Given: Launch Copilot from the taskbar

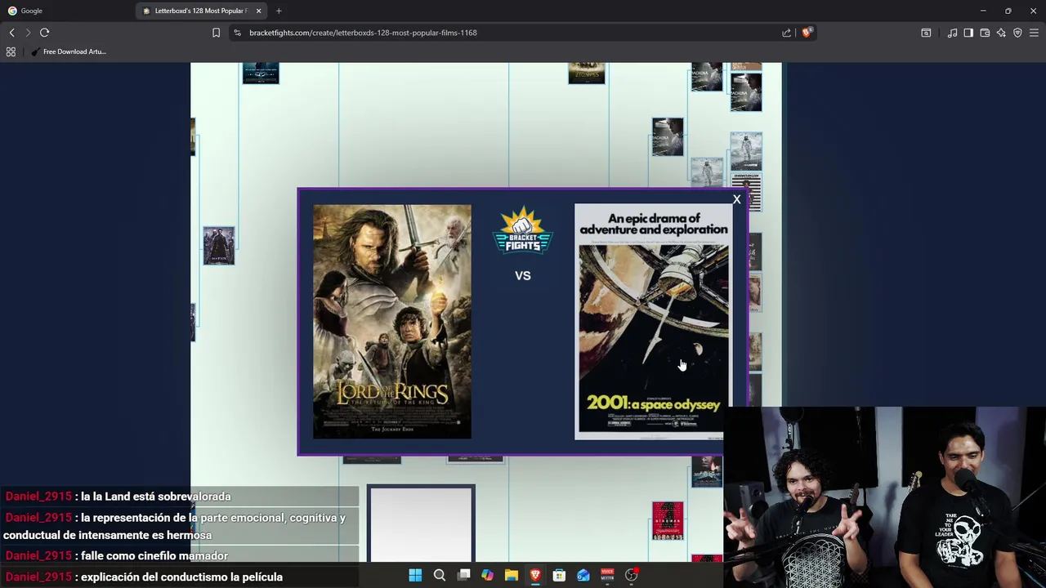Looking at the screenshot, I should 487,575.
